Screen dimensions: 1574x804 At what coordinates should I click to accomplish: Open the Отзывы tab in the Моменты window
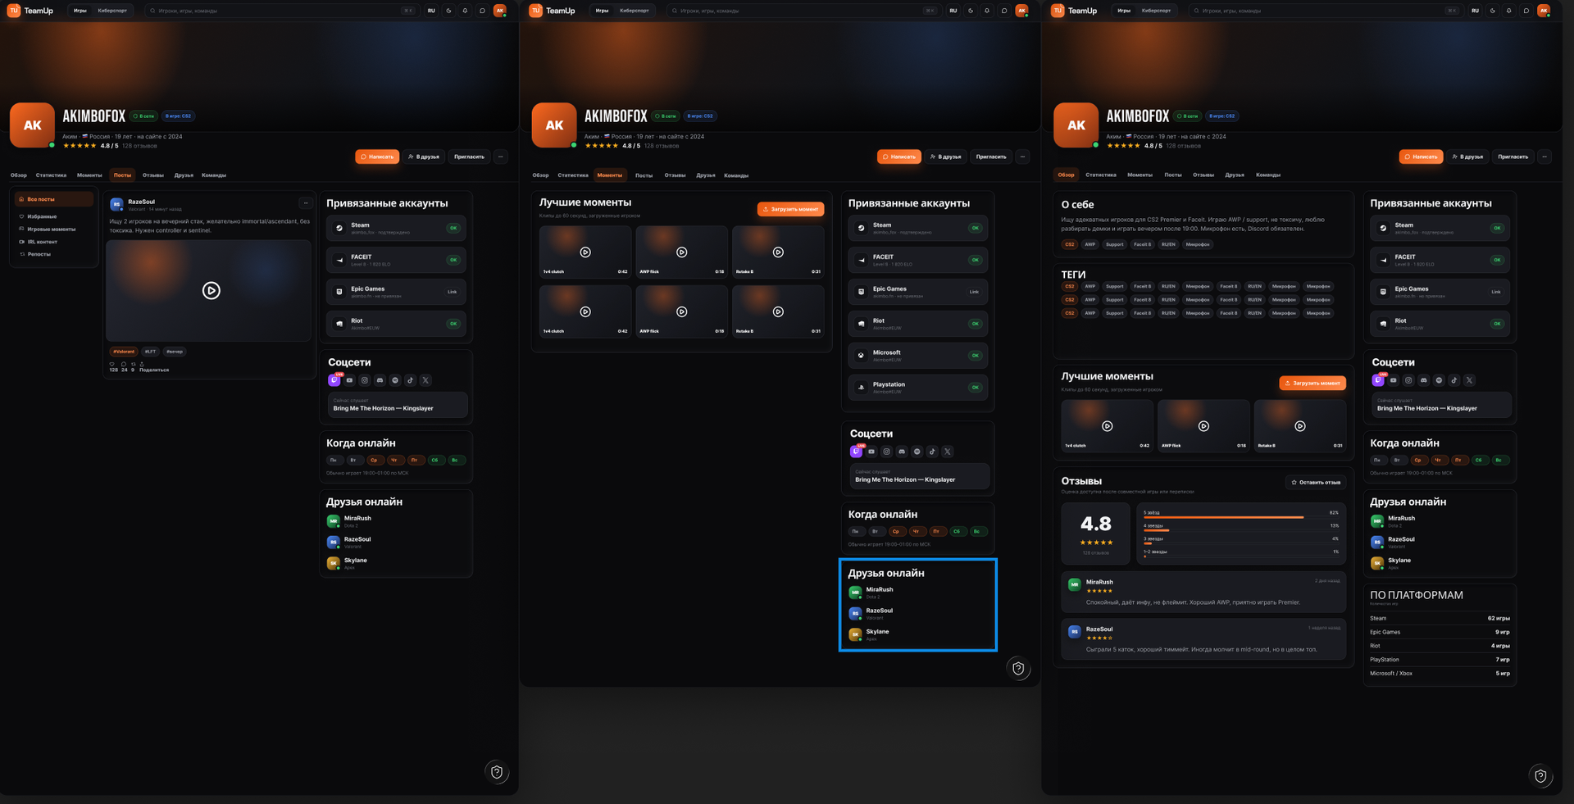tap(675, 175)
